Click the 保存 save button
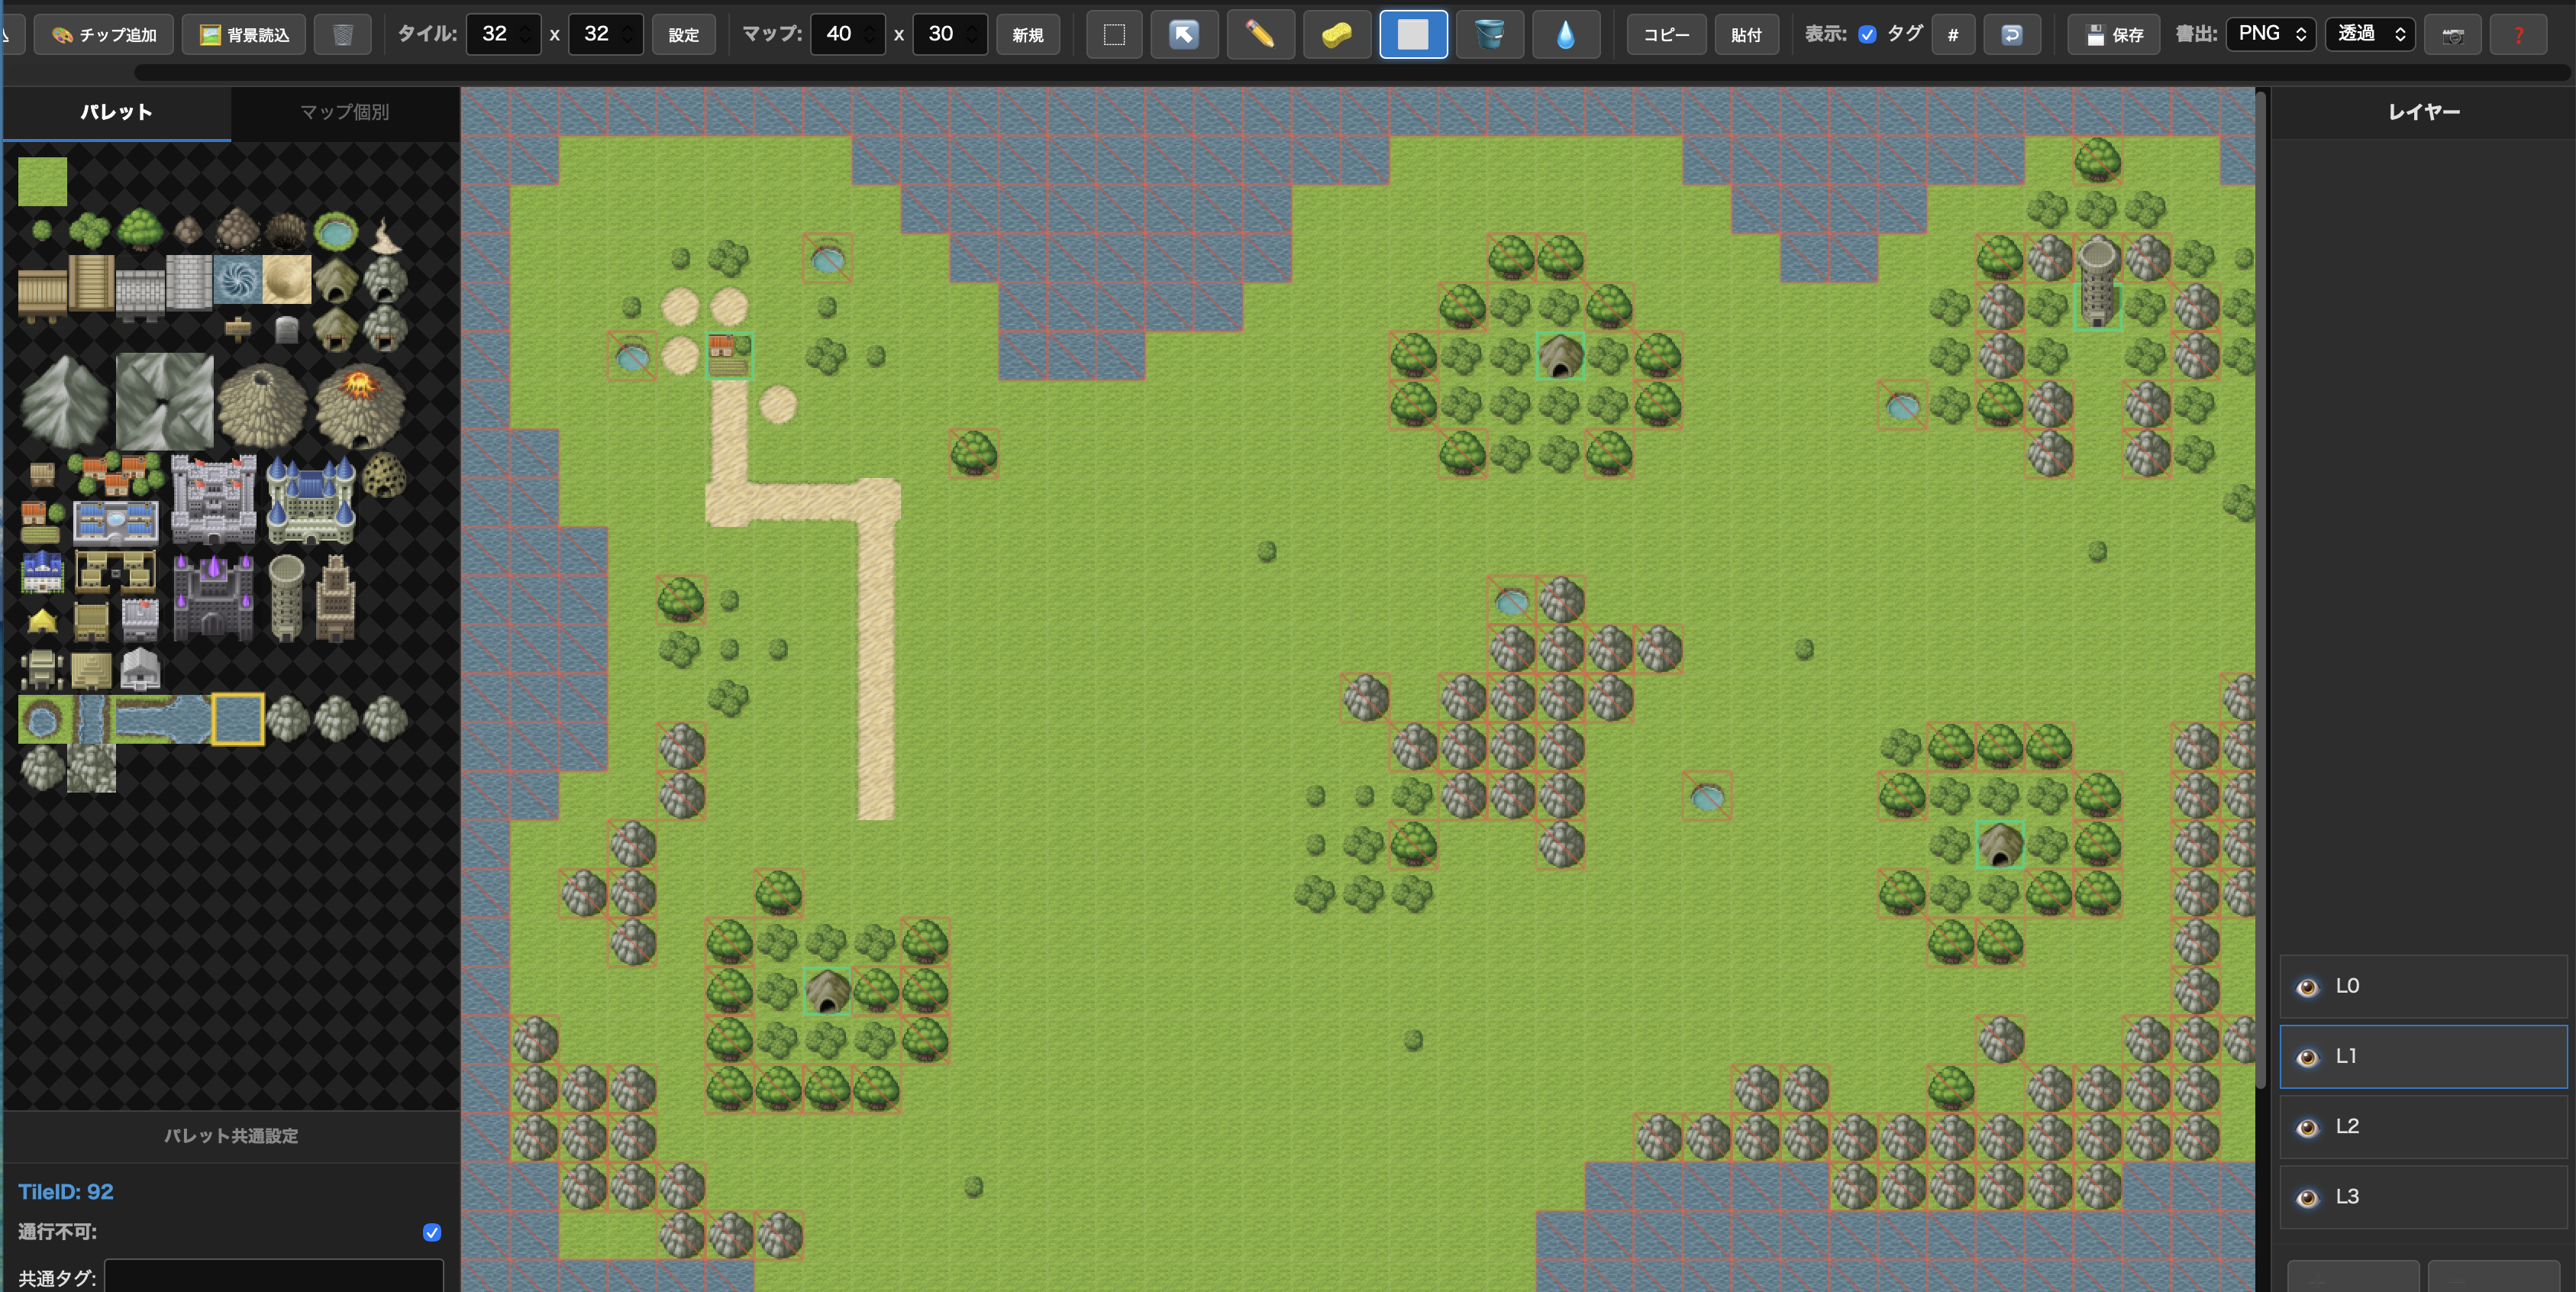The height and width of the screenshot is (1292, 2576). click(2114, 35)
